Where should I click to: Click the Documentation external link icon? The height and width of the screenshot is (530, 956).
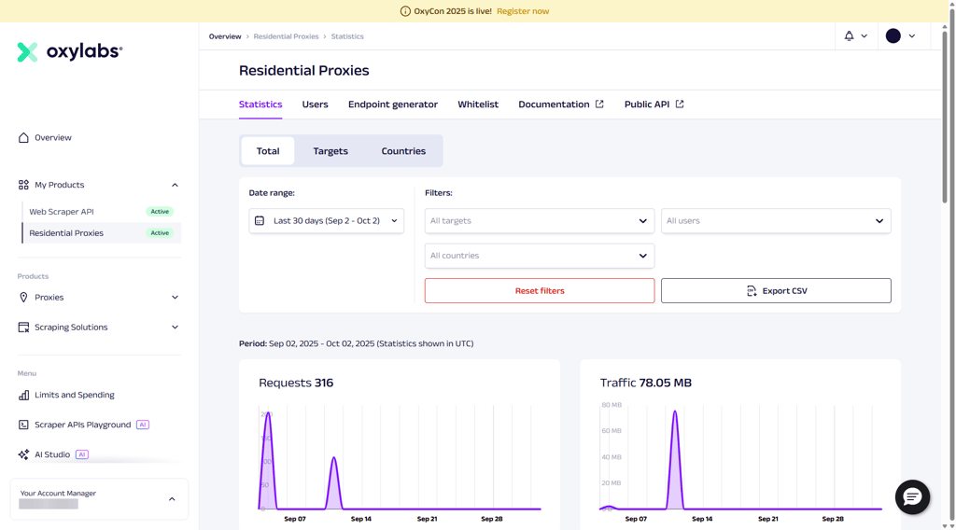pos(599,105)
